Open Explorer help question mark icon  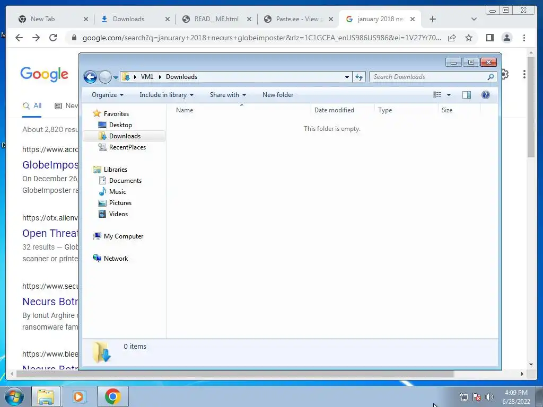tap(486, 95)
